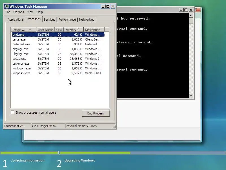Click the CPU value 38 for taskmgr.exe
The image size is (226, 170).
click(x=59, y=63)
